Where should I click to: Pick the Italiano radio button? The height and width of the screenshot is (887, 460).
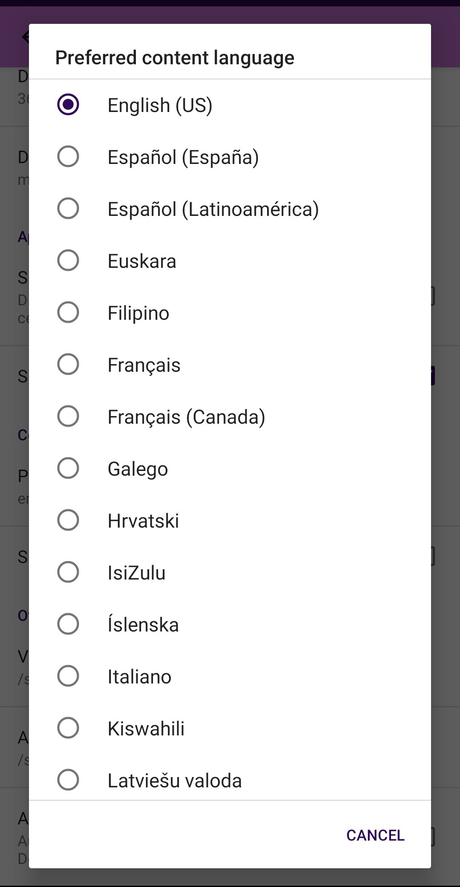[68, 676]
